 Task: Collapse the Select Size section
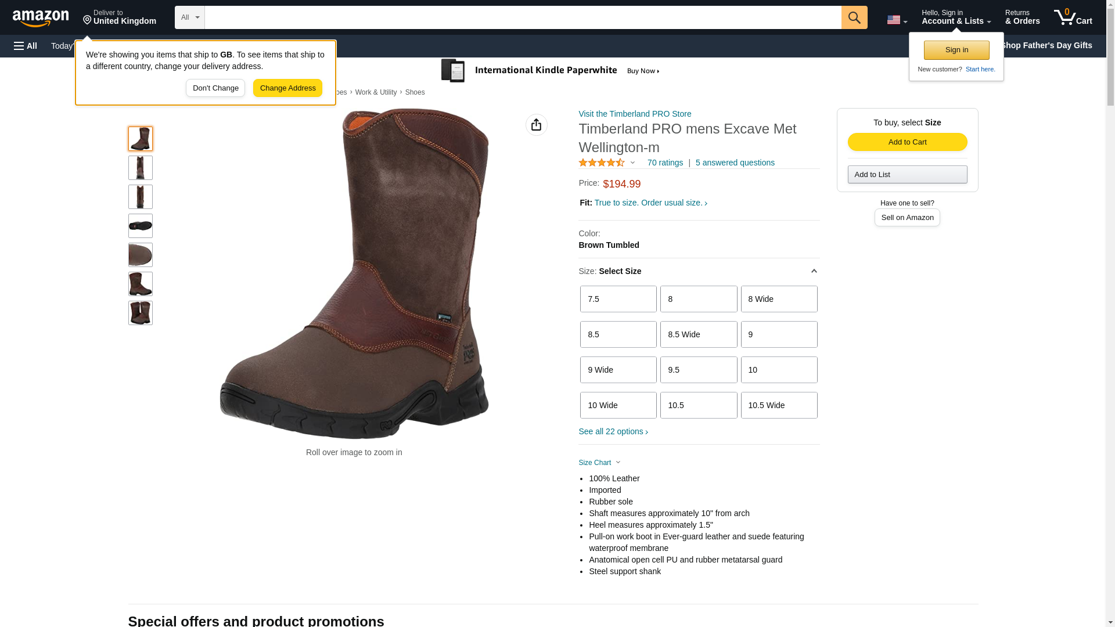(814, 271)
